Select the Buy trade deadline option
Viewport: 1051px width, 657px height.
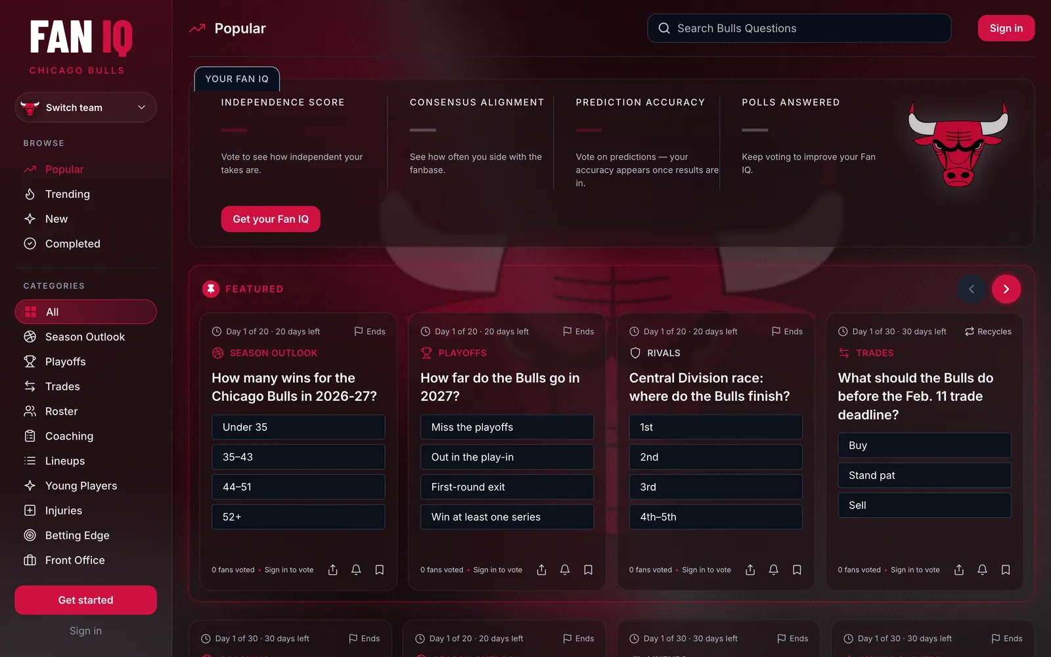[924, 445]
